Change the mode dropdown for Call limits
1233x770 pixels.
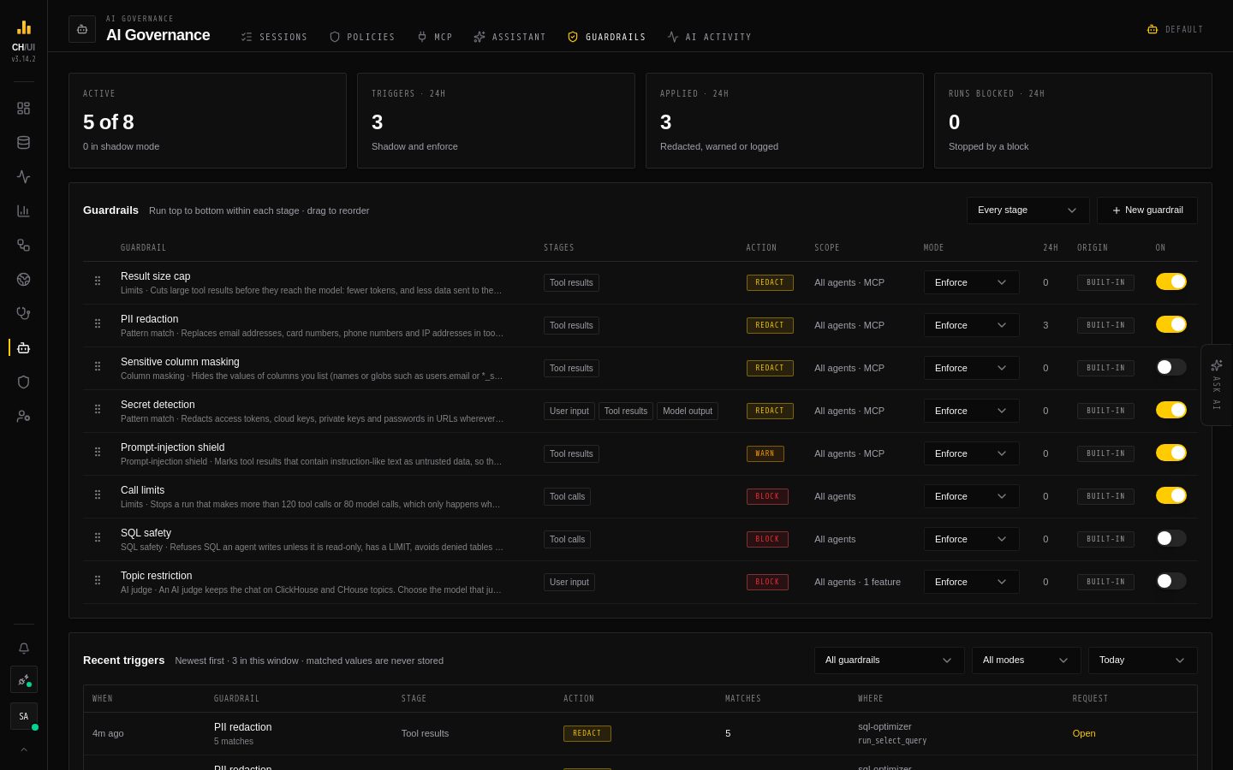[x=971, y=496]
